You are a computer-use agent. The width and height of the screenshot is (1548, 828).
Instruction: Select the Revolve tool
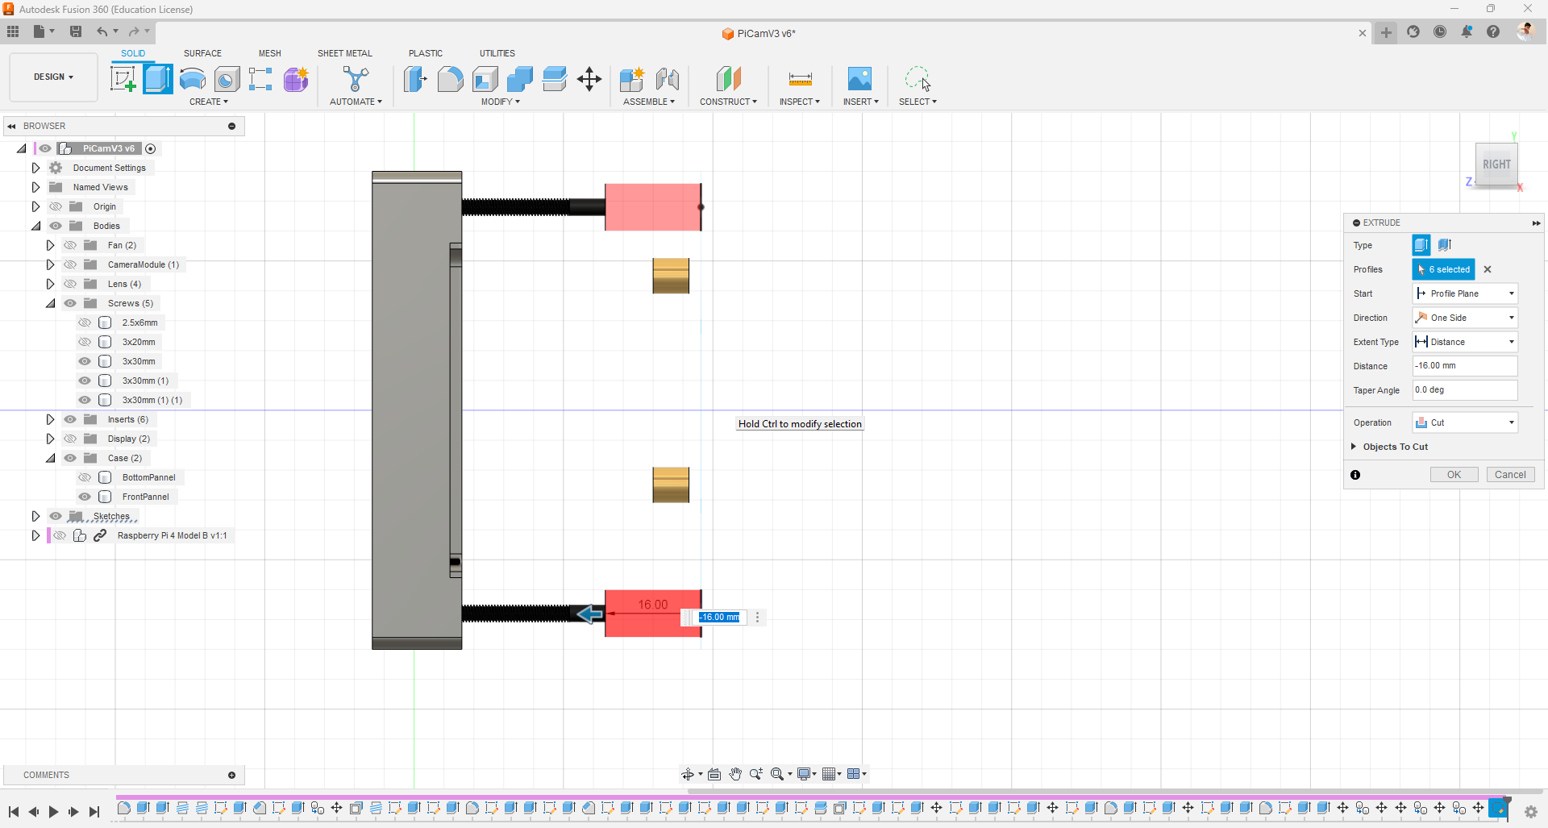(193, 79)
